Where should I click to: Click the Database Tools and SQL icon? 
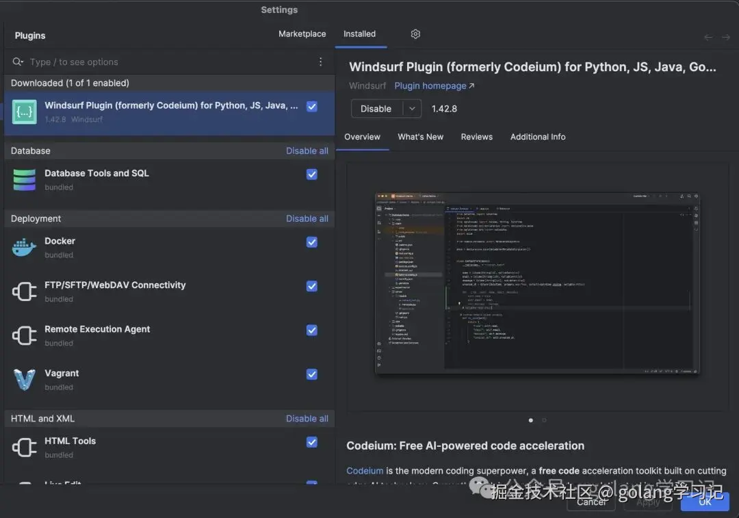coord(25,179)
